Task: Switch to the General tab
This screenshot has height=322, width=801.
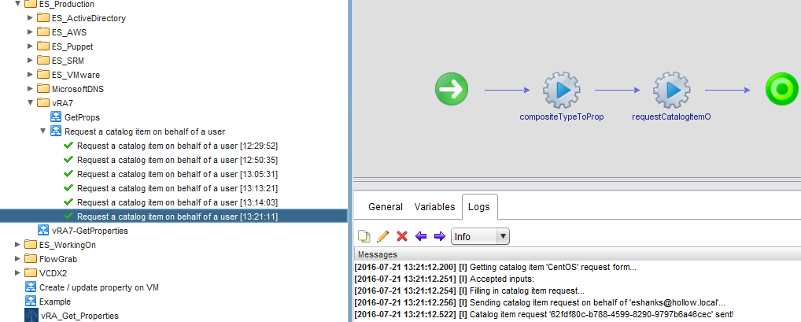Action: click(x=386, y=207)
